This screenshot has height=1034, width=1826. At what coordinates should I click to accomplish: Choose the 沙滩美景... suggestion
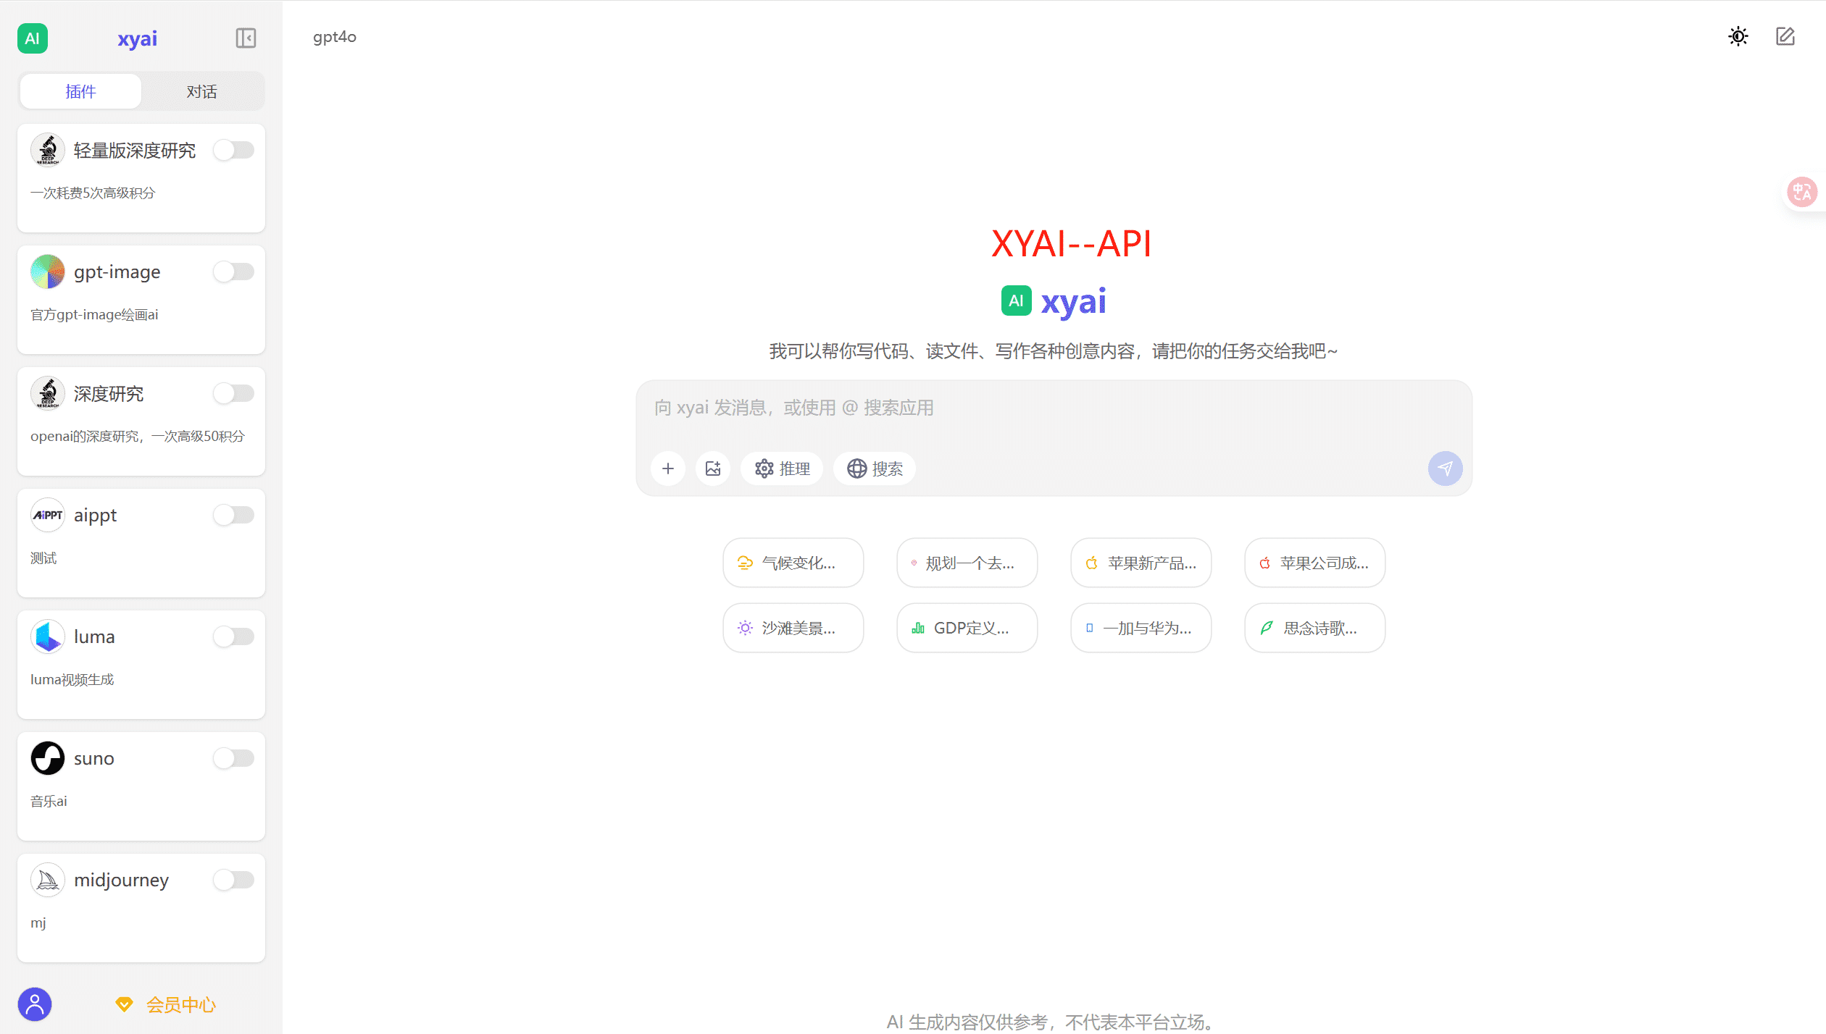pyautogui.click(x=793, y=628)
